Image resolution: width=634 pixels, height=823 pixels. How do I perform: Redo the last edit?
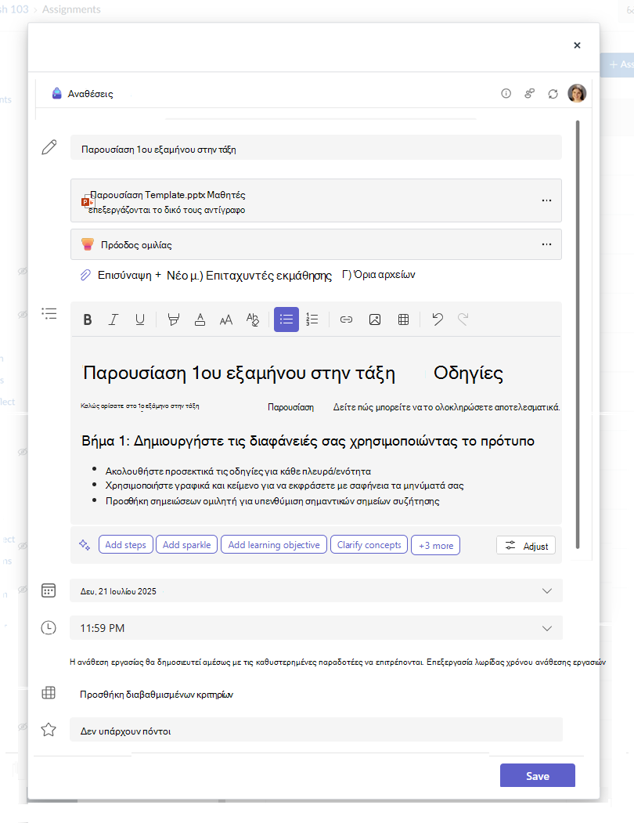pyautogui.click(x=463, y=319)
